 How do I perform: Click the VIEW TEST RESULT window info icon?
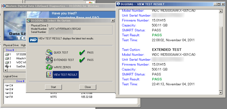pos(118,4)
